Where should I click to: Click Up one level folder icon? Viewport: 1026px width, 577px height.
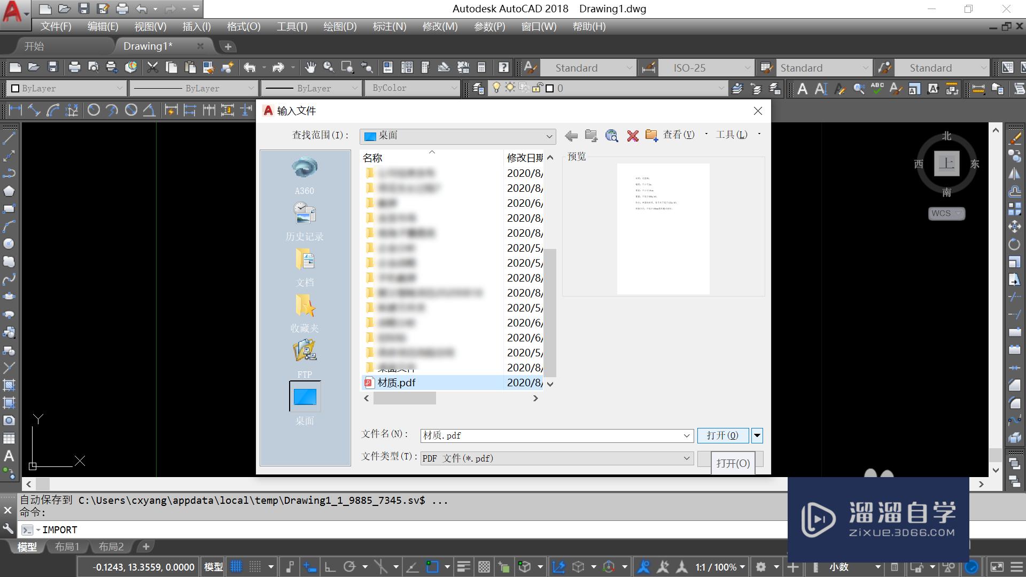click(x=591, y=136)
